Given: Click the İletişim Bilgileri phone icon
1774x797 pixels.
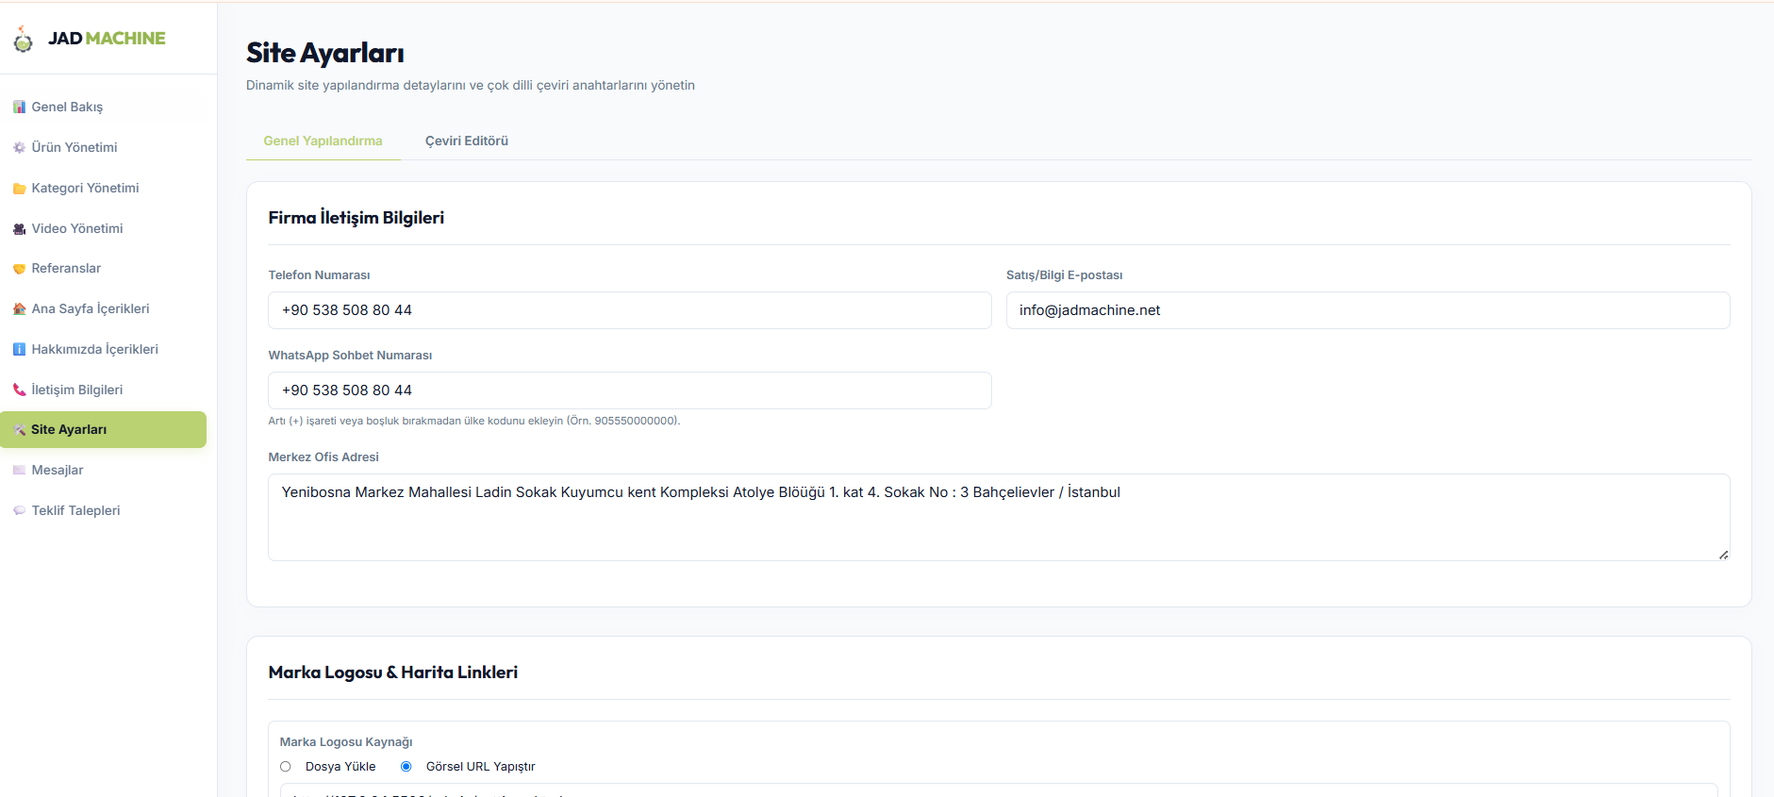Looking at the screenshot, I should click(x=19, y=390).
